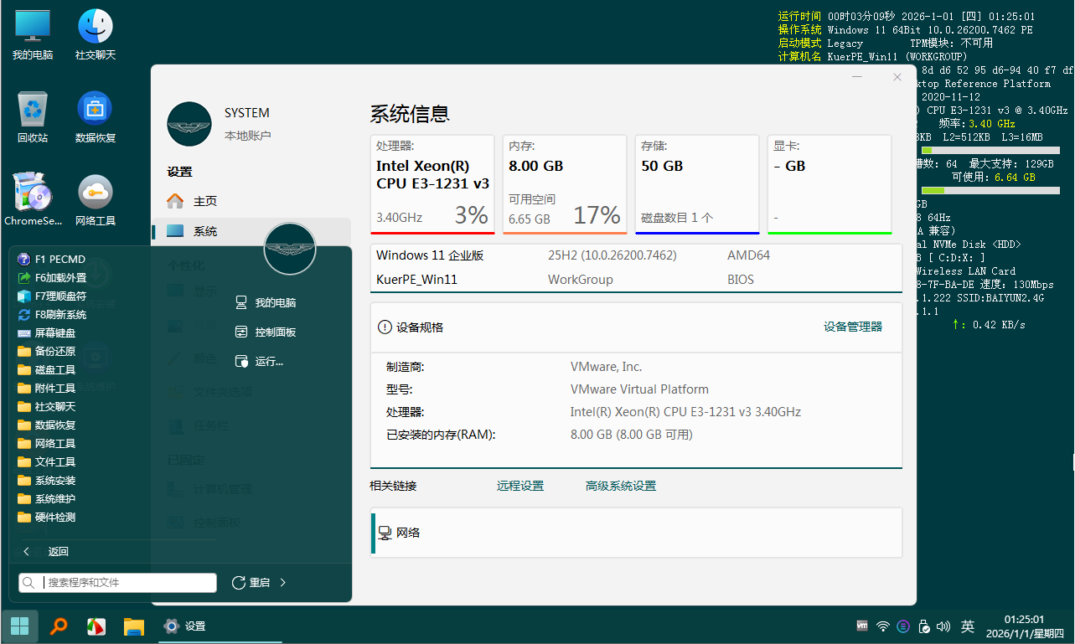1075x644 pixels.
Task: Open 高级系统设置 link
Action: pos(620,486)
